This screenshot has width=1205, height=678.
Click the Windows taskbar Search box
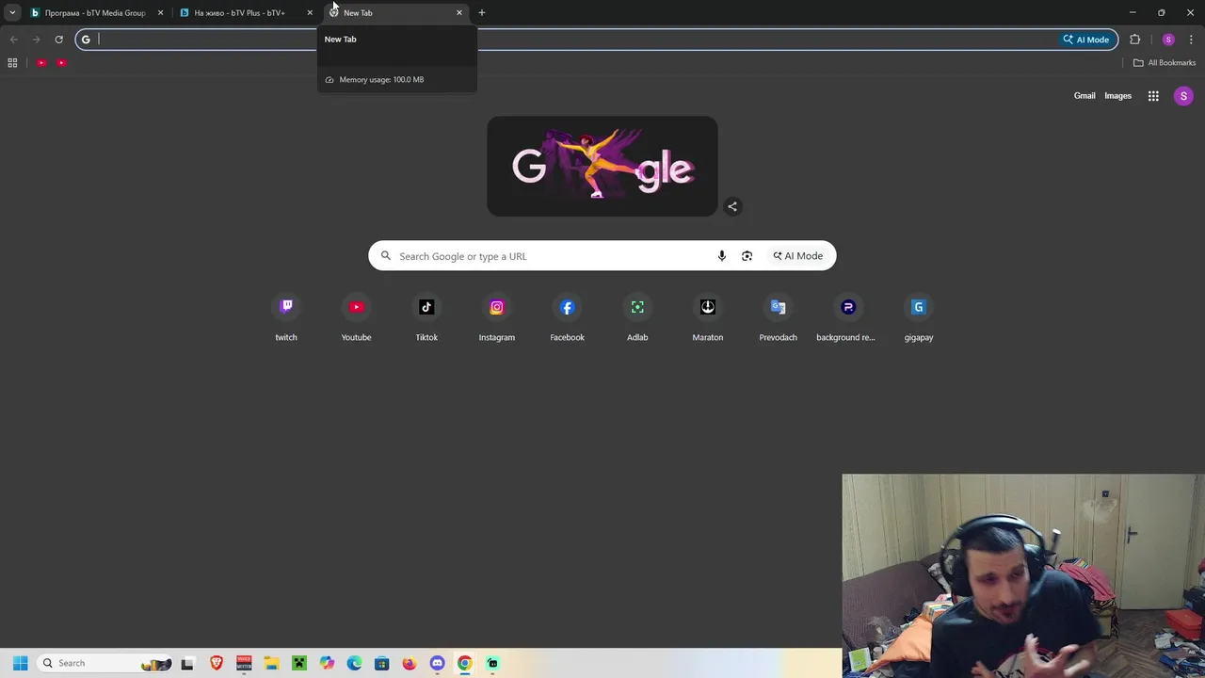point(105,663)
